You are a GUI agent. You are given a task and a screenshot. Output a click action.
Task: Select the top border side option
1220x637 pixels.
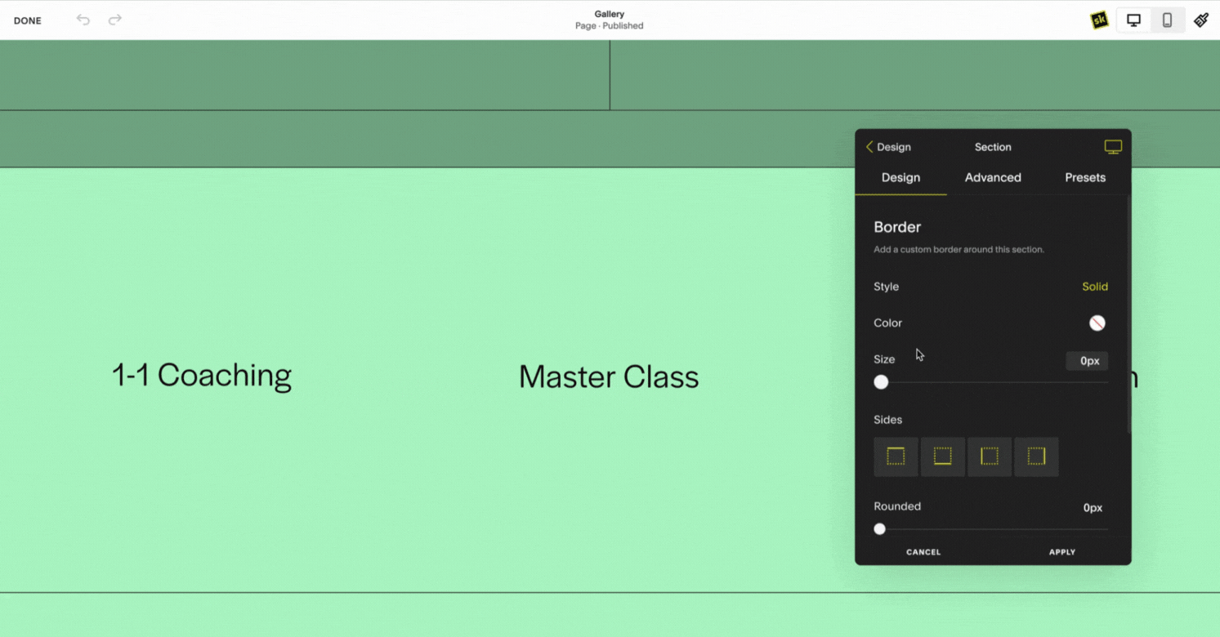tap(896, 457)
